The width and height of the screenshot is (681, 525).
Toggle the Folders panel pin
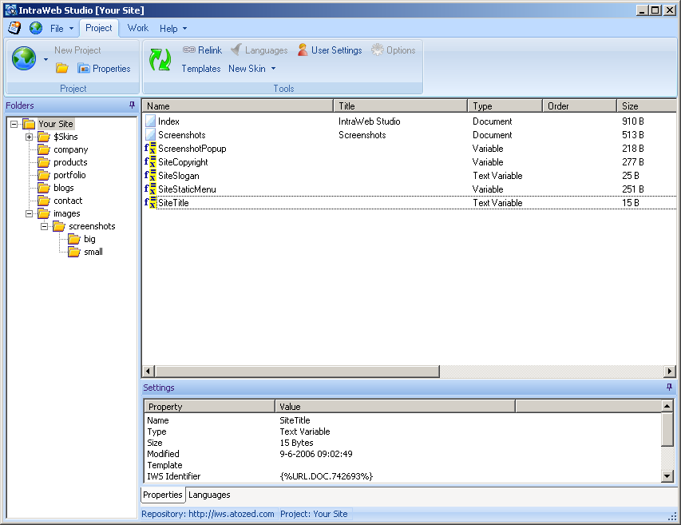tap(132, 105)
